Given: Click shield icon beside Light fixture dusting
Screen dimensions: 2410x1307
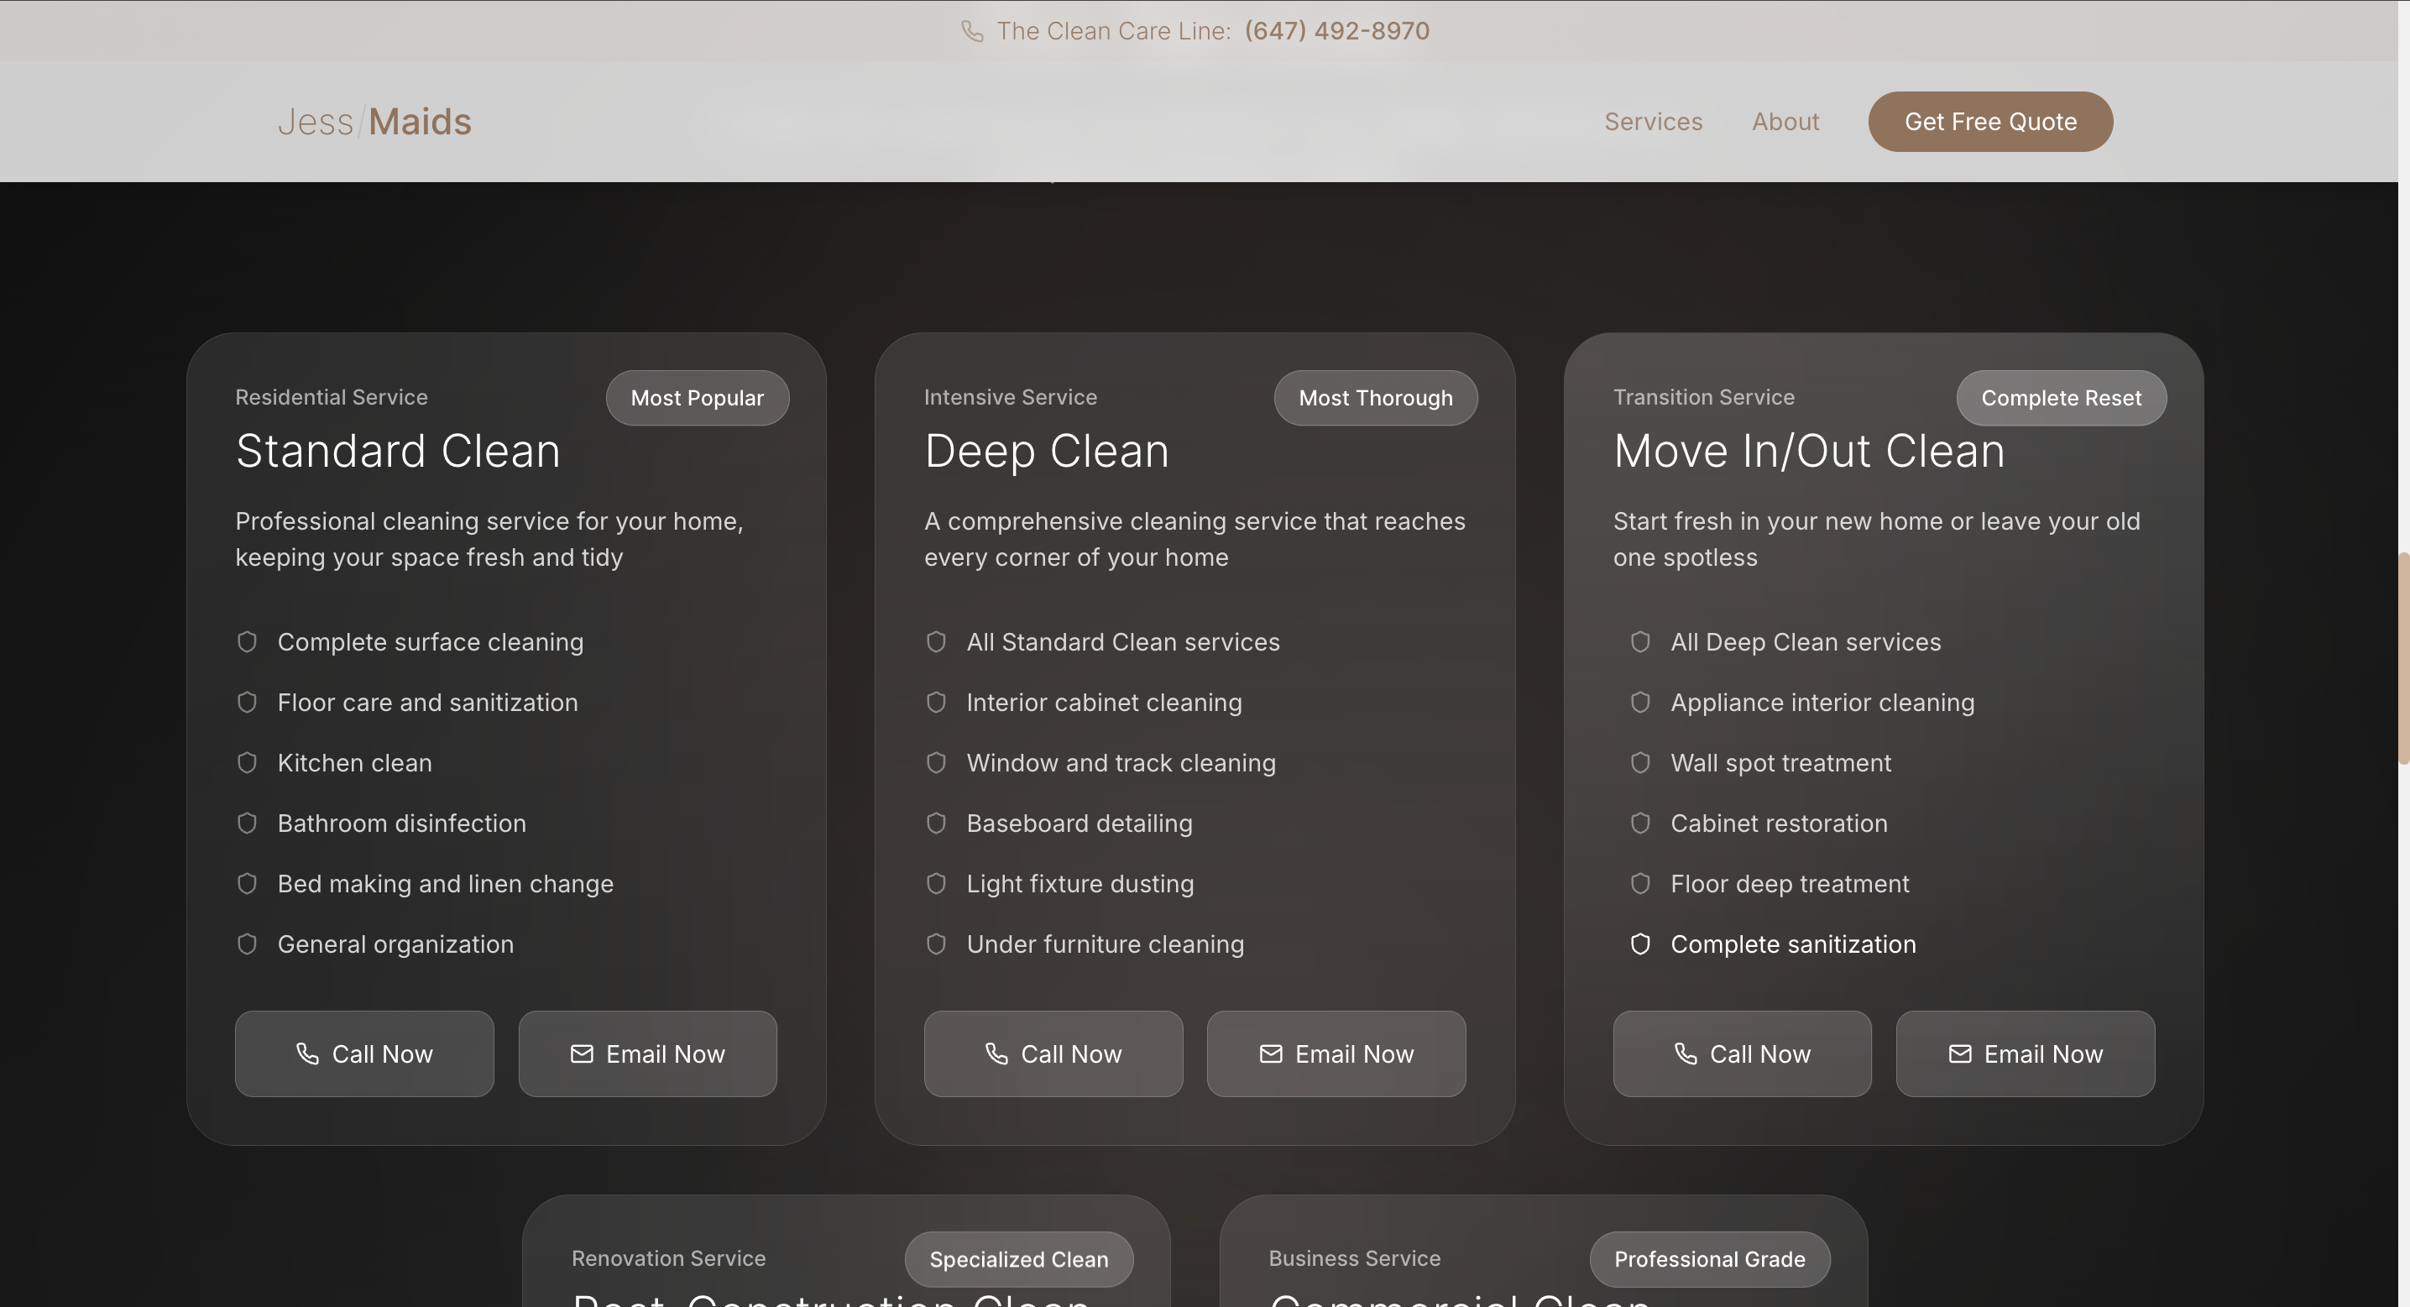Looking at the screenshot, I should pos(936,883).
